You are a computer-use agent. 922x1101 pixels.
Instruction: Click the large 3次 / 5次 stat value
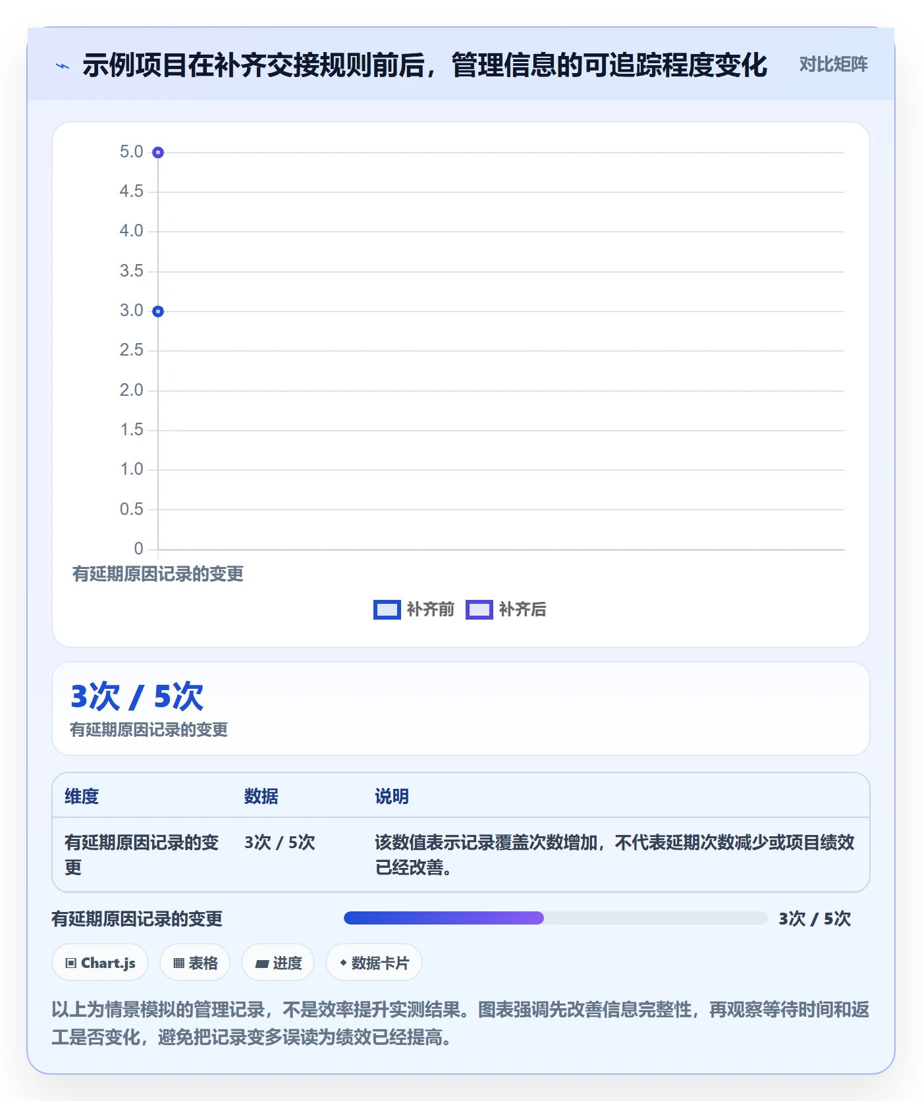tap(137, 696)
